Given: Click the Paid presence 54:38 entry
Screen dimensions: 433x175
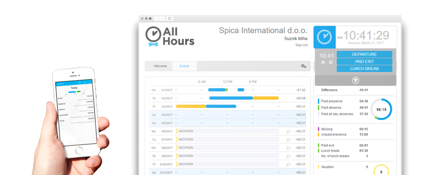Looking at the screenshot, I should coord(343,101).
